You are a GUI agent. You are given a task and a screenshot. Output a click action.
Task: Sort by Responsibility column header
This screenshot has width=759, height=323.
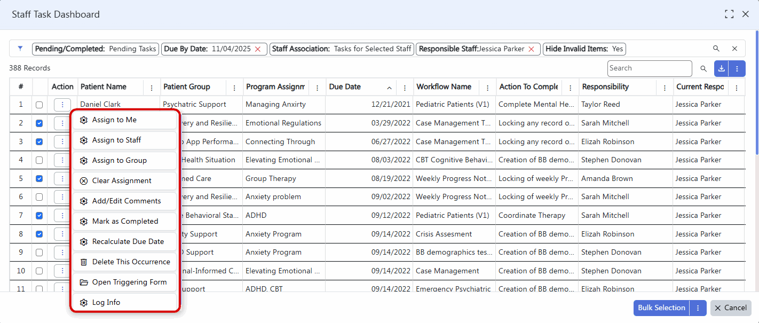(x=606, y=87)
